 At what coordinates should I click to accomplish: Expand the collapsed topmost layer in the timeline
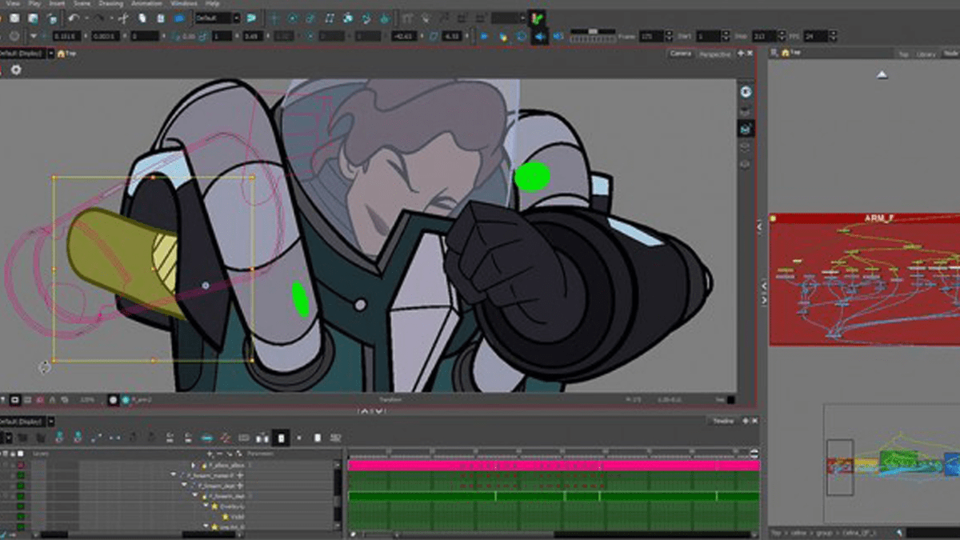(x=193, y=465)
